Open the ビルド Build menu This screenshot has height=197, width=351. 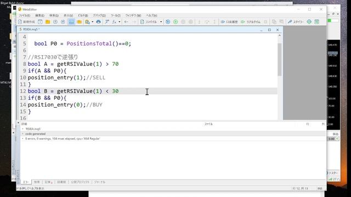click(83, 15)
